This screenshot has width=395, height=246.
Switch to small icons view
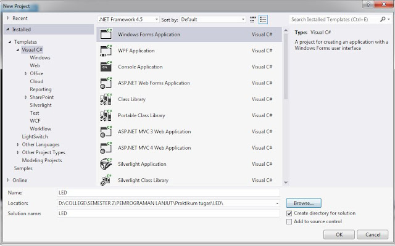pyautogui.click(x=252, y=19)
